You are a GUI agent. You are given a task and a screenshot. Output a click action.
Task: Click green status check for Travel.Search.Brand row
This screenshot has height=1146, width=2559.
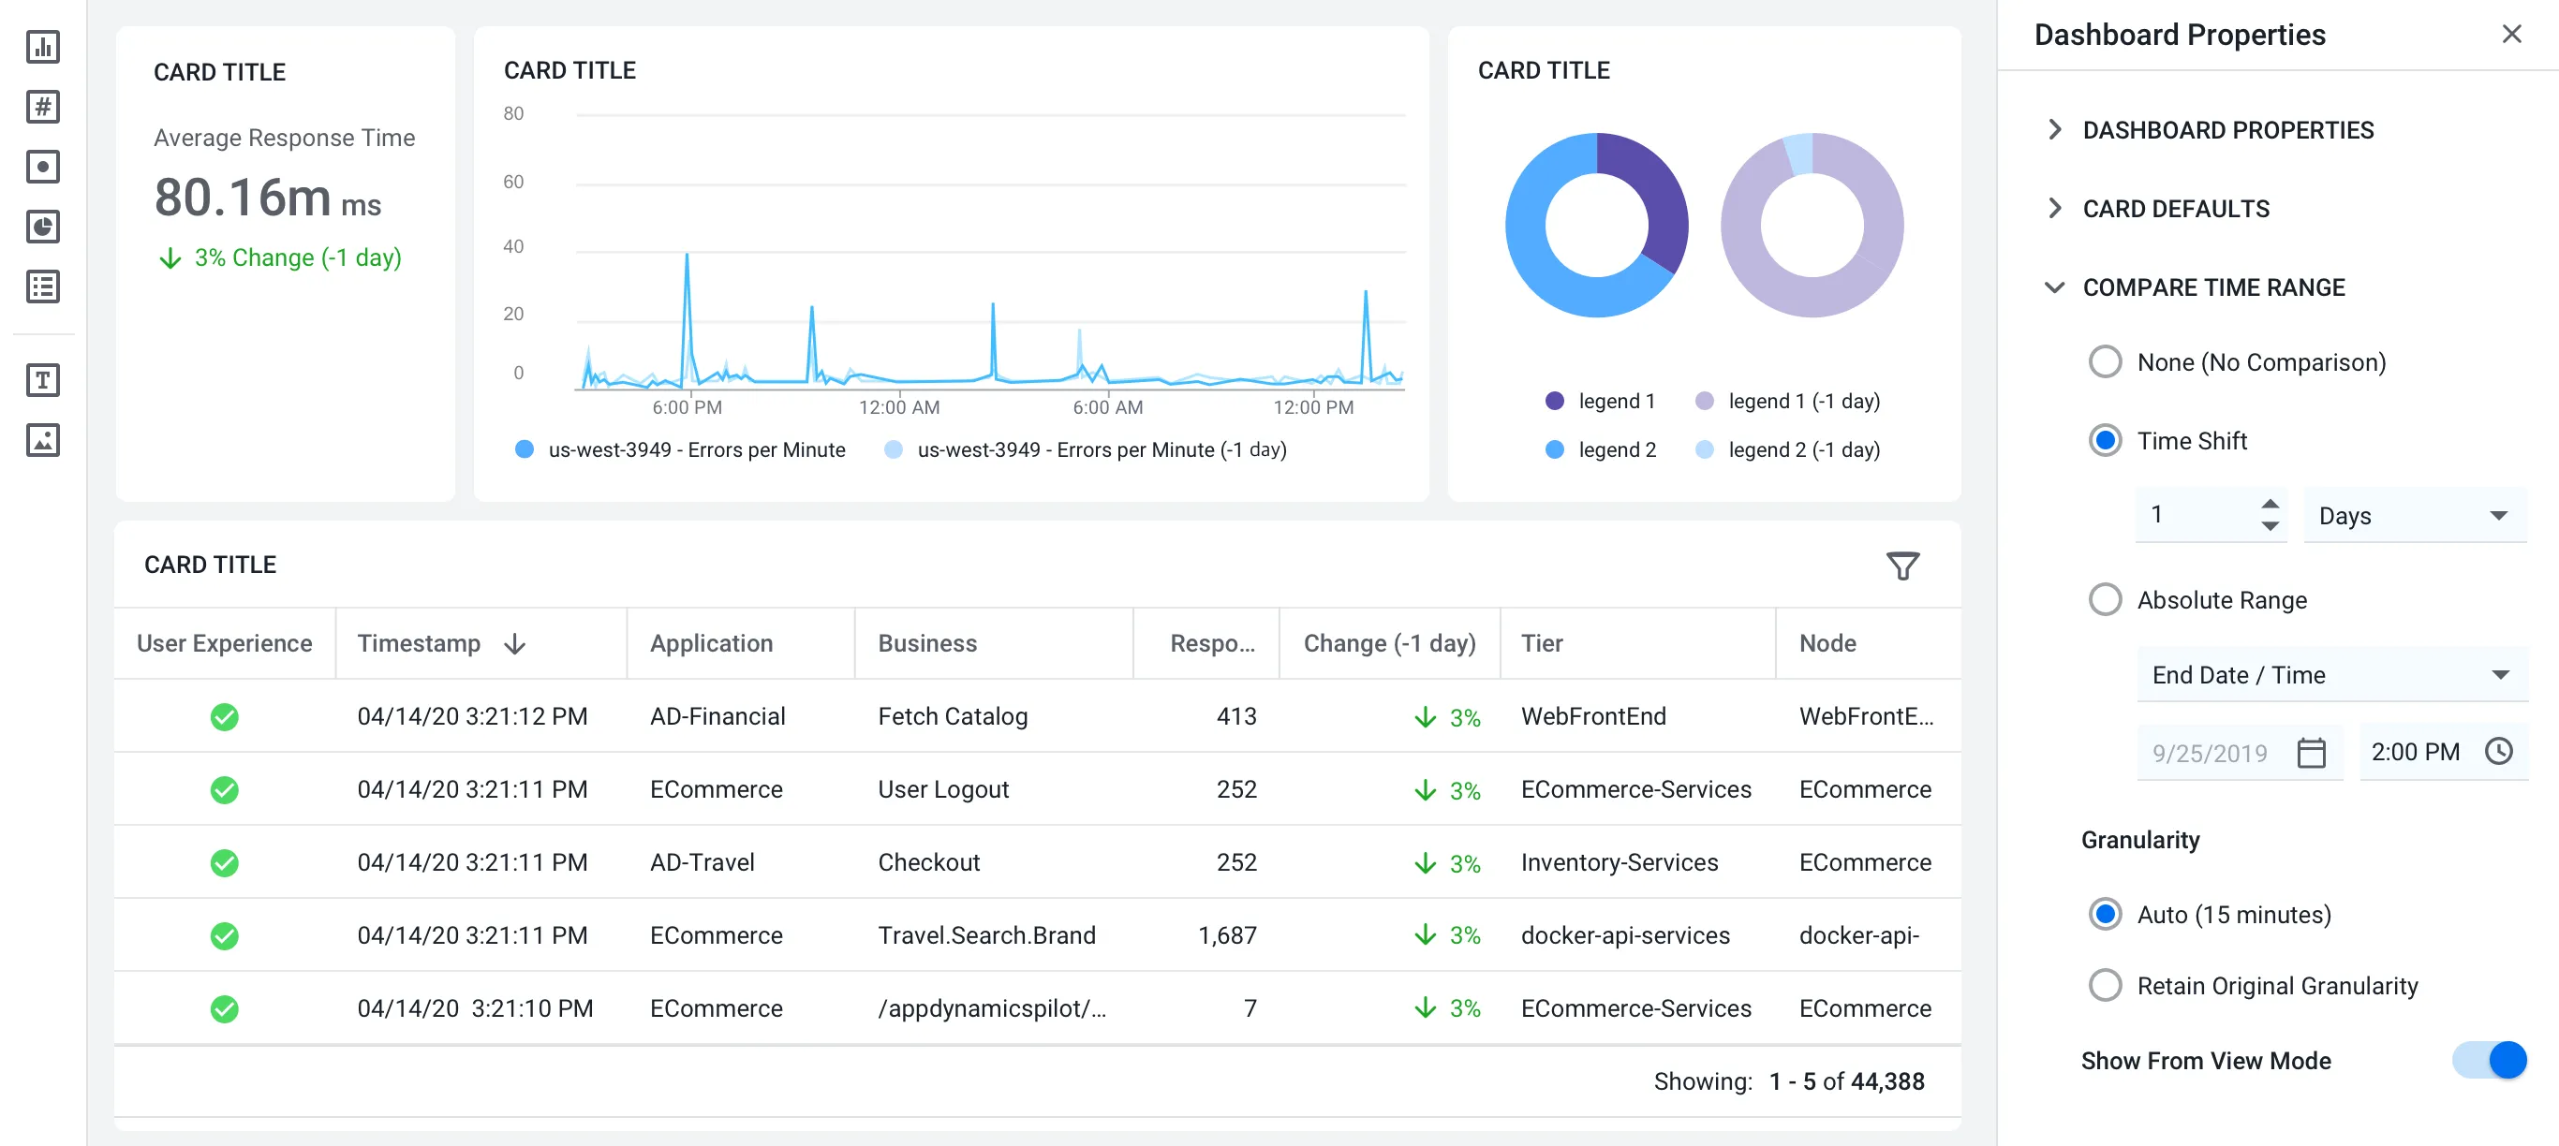tap(225, 935)
